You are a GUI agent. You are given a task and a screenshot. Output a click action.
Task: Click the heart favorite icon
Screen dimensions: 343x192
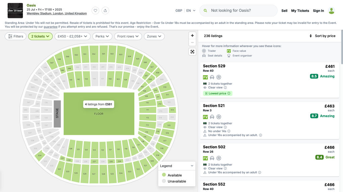(95, 11)
